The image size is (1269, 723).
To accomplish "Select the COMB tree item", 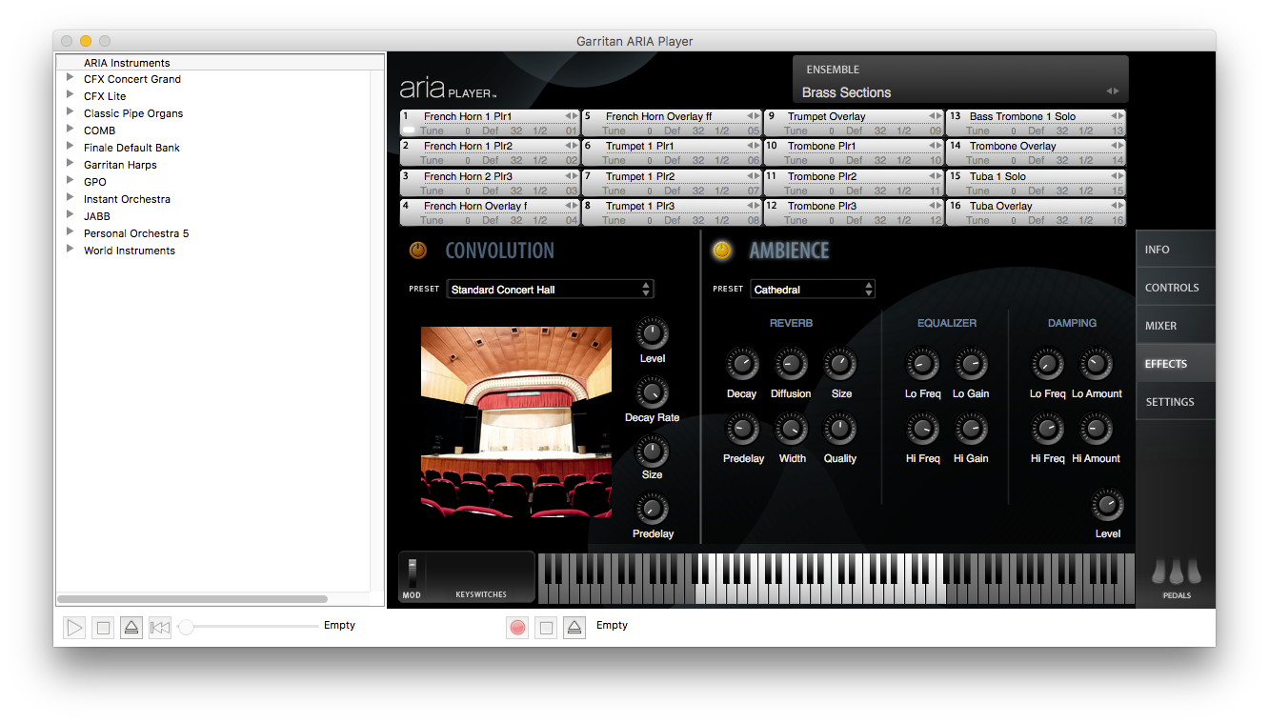I will [x=99, y=131].
